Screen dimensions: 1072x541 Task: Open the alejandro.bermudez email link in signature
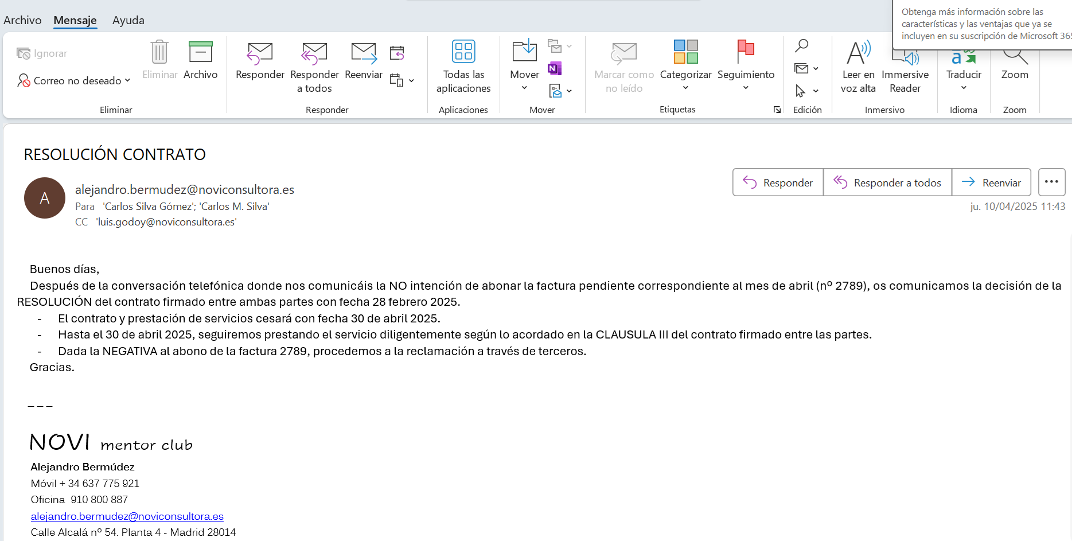[127, 516]
